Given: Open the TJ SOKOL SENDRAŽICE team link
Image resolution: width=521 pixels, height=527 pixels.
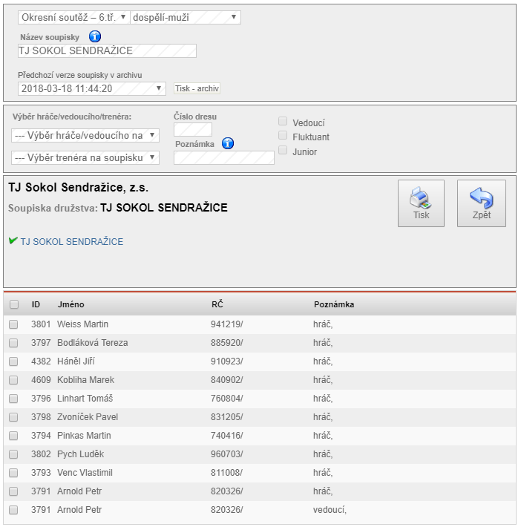Looking at the screenshot, I should point(72,242).
